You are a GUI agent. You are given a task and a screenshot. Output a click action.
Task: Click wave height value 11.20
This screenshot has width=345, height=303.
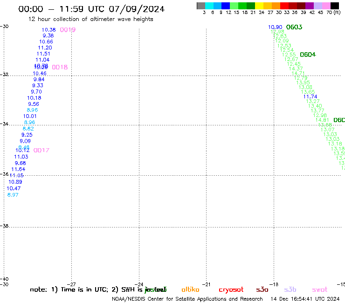point(45,48)
